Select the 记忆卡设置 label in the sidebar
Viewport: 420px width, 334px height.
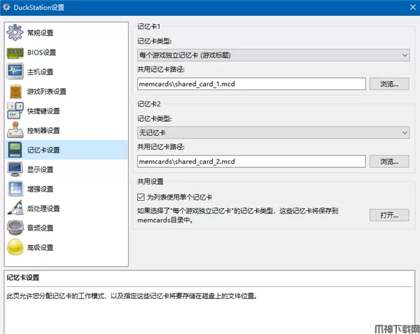(x=43, y=150)
